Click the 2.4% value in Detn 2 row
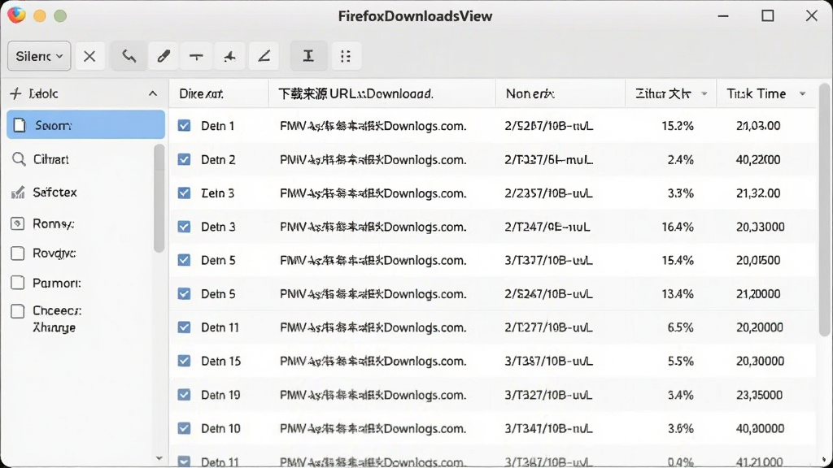The height and width of the screenshot is (468, 833). point(680,159)
